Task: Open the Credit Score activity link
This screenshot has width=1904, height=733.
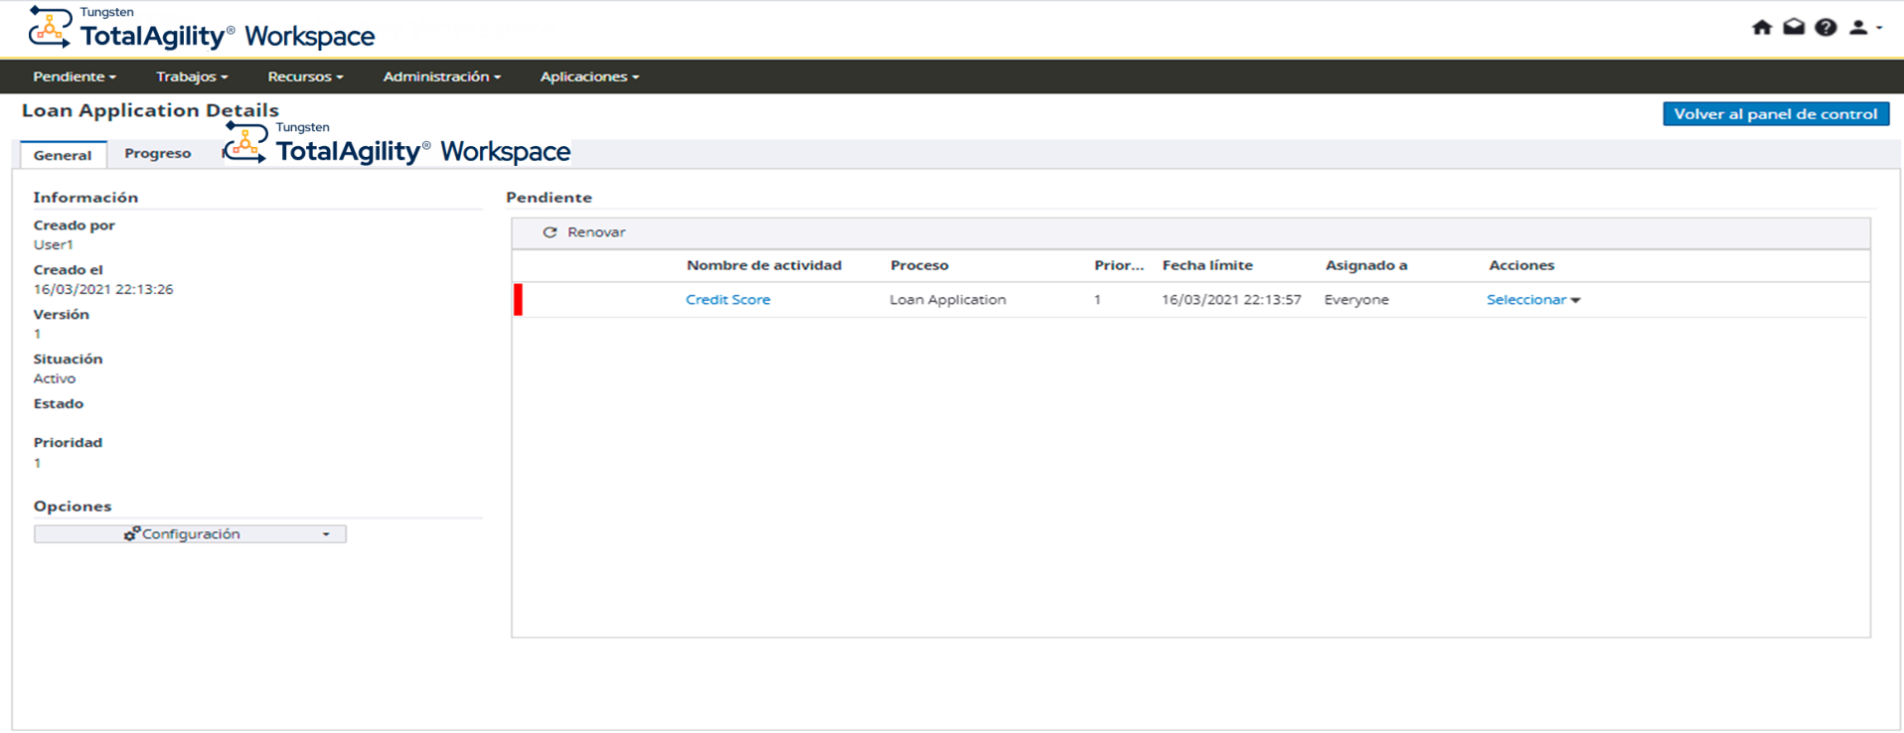Action: 727,300
